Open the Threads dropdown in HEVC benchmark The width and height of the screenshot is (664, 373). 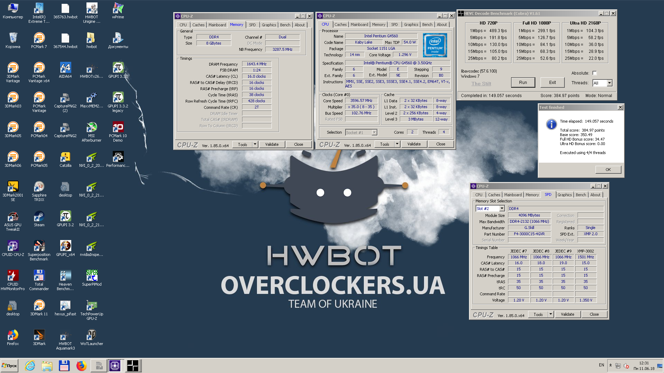[609, 83]
